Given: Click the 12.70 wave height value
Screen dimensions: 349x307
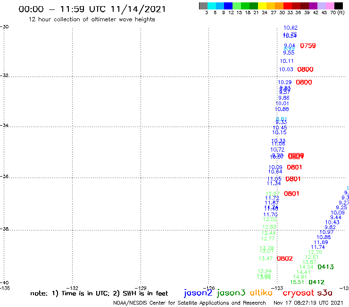Looking at the screenshot, I should tap(315, 252).
